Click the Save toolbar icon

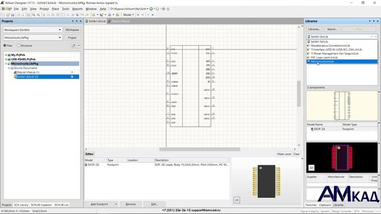click(x=13, y=15)
